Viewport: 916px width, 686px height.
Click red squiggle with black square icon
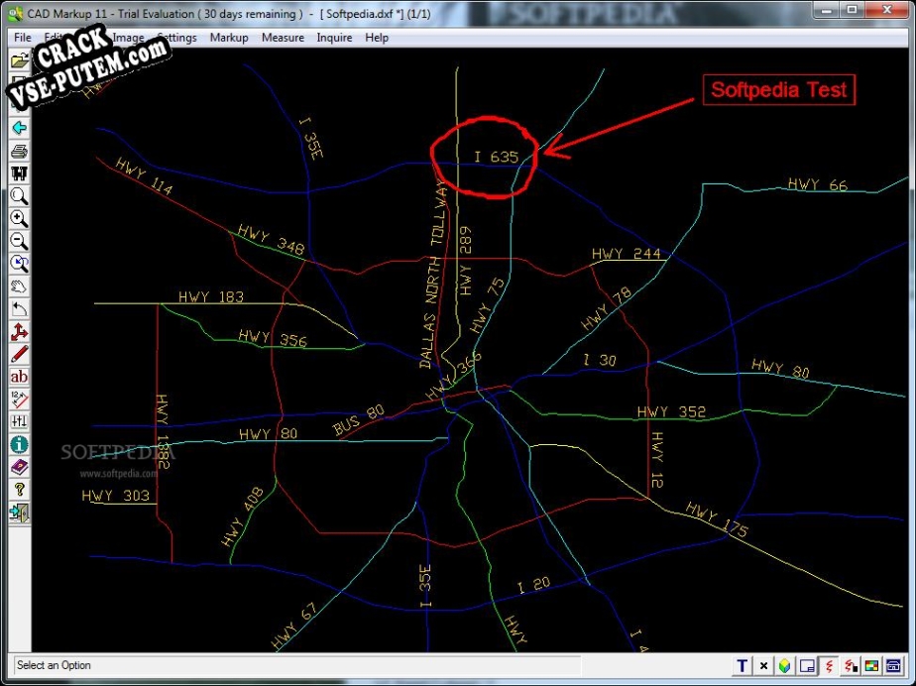click(x=850, y=665)
